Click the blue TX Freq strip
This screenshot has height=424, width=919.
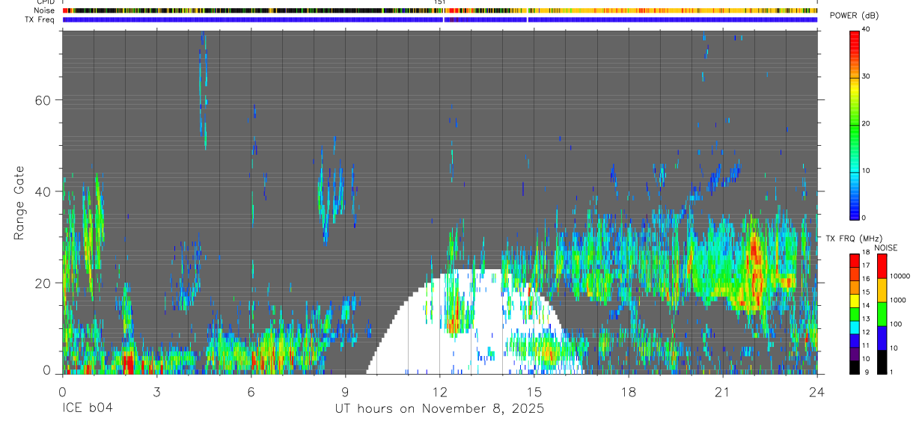point(440,19)
